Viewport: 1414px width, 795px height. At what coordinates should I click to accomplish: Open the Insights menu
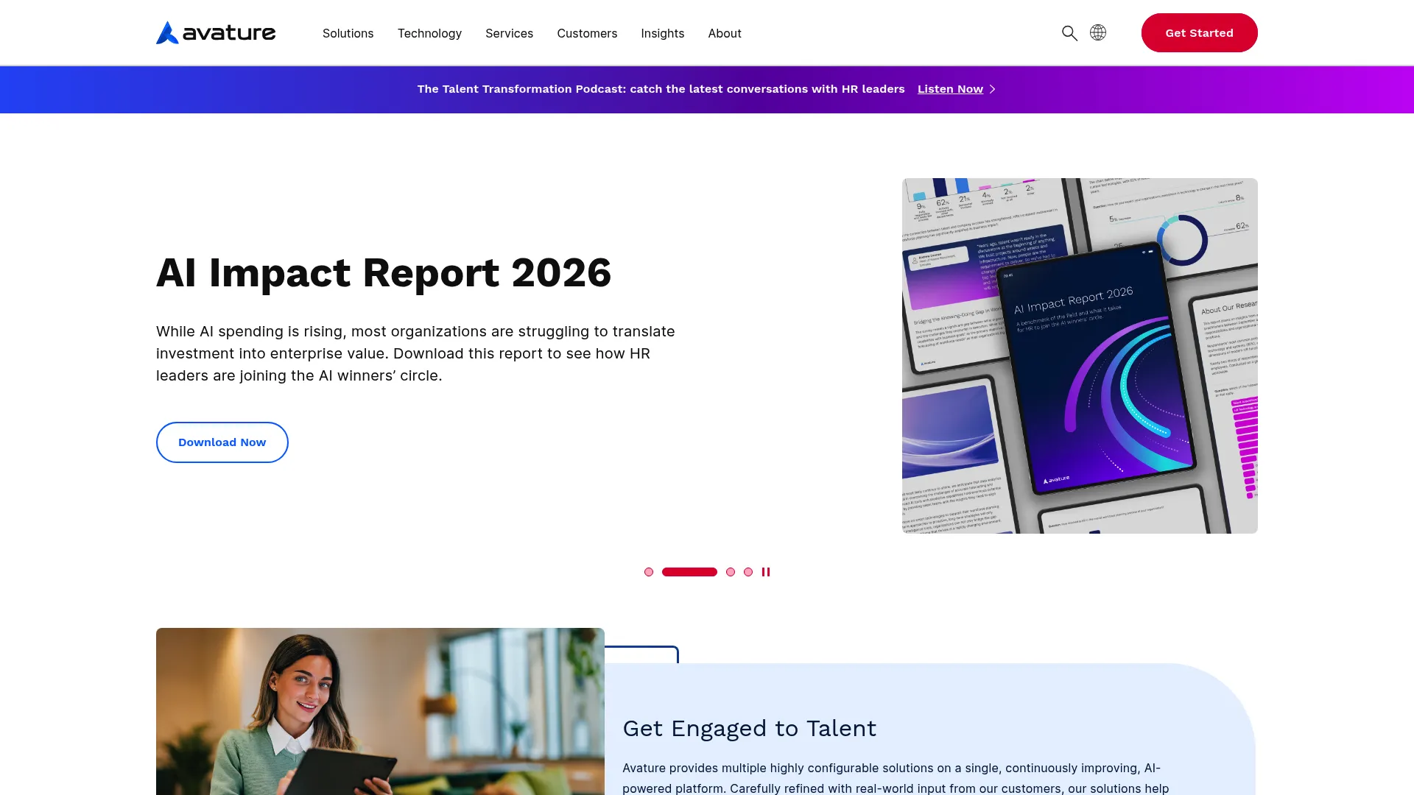(x=662, y=33)
